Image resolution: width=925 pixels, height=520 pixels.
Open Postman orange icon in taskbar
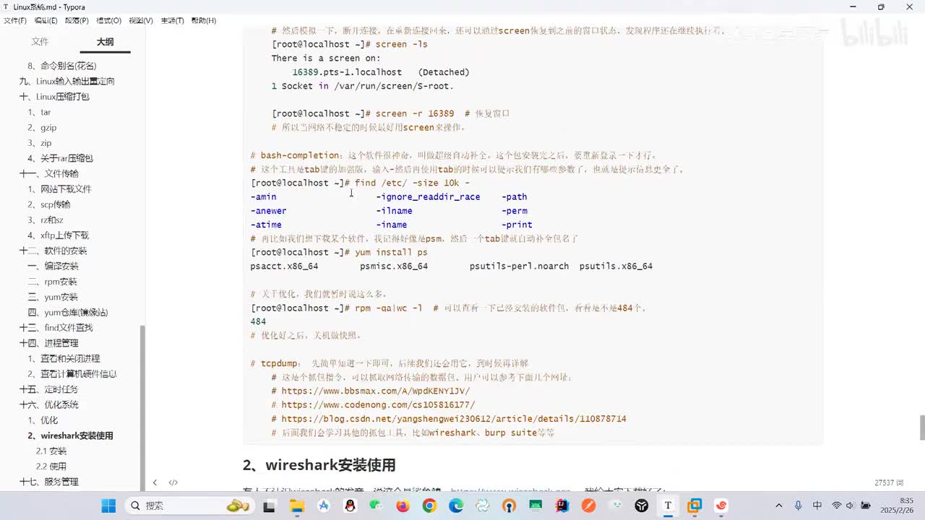point(589,506)
